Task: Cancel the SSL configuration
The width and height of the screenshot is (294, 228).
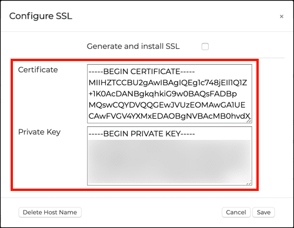Action: pos(236,212)
